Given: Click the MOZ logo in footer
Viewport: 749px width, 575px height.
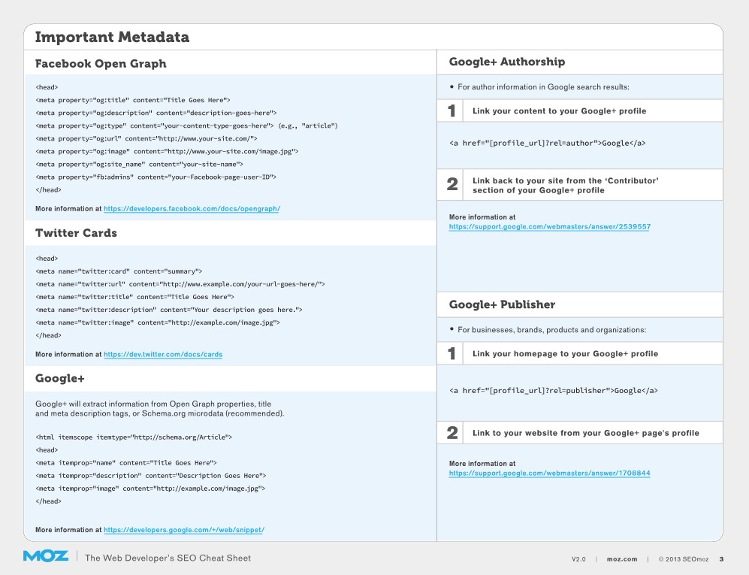Looking at the screenshot, I should [x=45, y=556].
